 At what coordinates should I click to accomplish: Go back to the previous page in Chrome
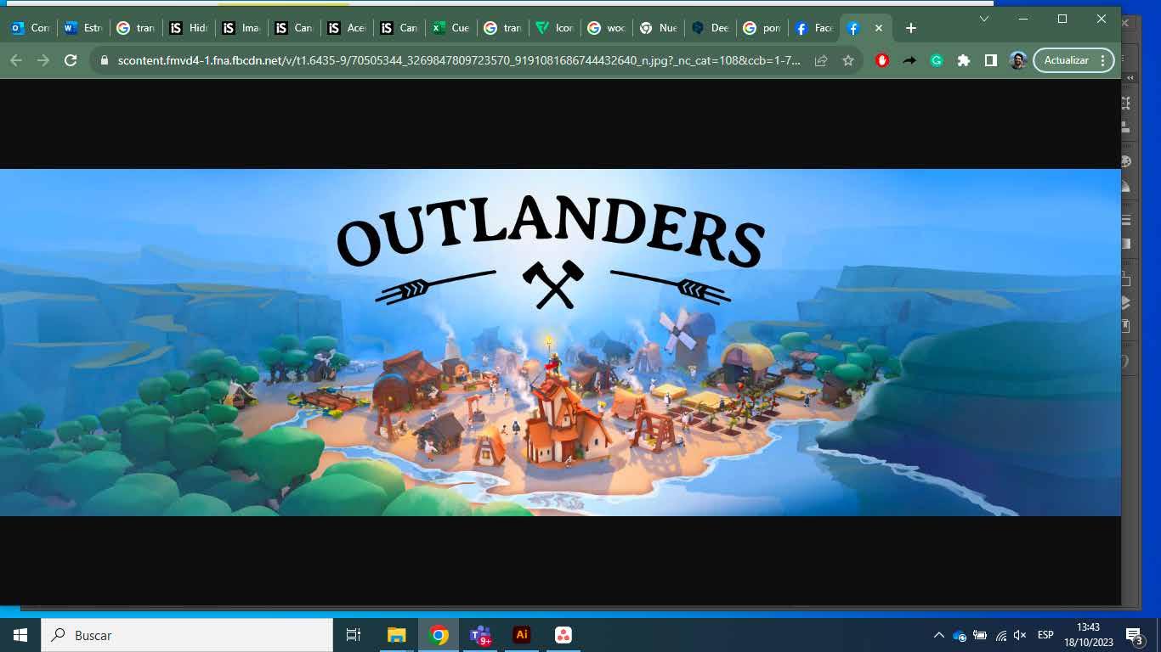(16, 60)
